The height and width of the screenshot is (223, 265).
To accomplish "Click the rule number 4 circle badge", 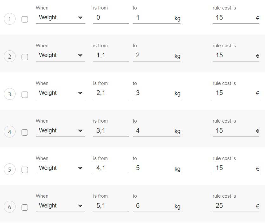I will (10, 132).
